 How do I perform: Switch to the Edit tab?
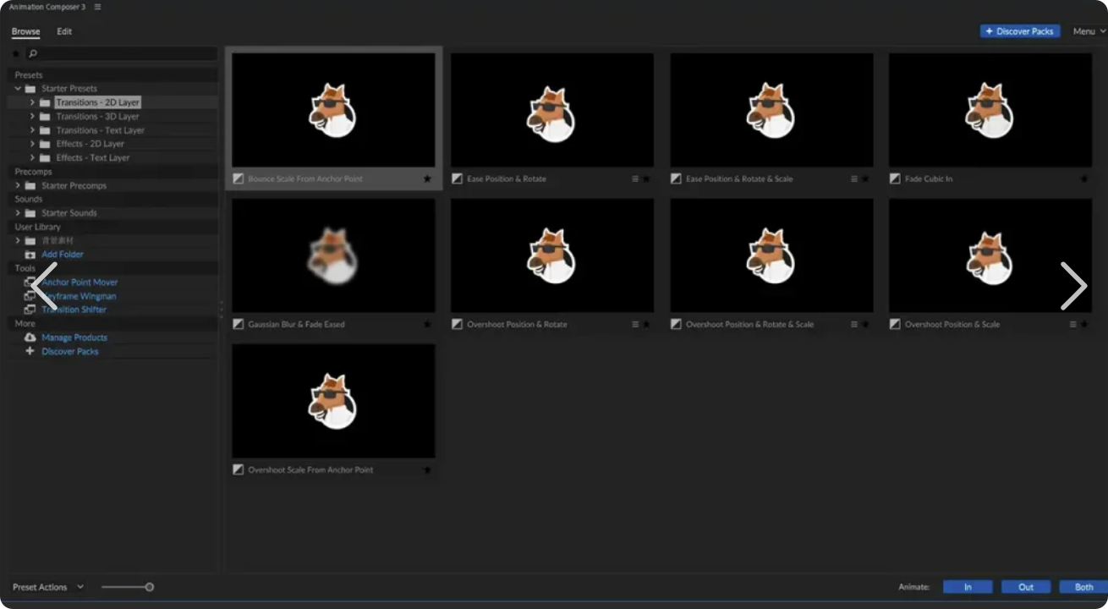[x=64, y=31]
